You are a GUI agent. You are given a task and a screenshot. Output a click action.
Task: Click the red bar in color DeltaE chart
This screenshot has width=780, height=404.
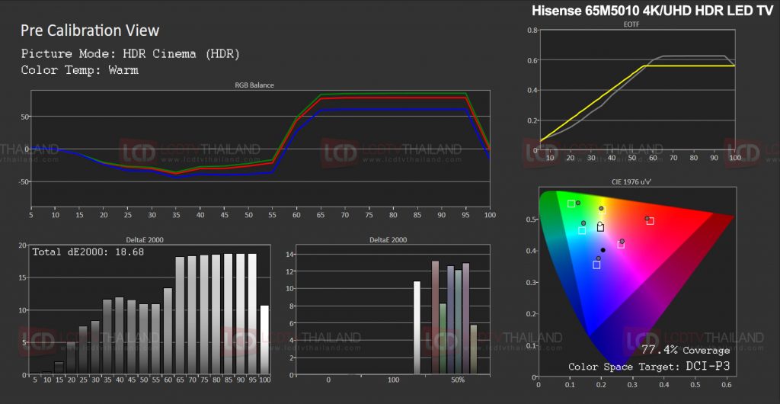tap(435, 317)
